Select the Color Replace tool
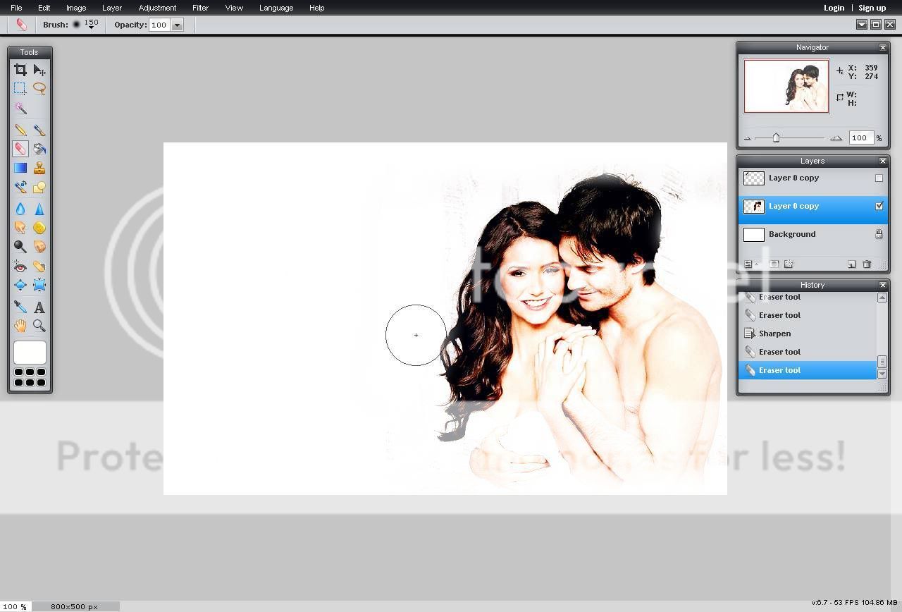This screenshot has height=612, width=902. (x=20, y=187)
